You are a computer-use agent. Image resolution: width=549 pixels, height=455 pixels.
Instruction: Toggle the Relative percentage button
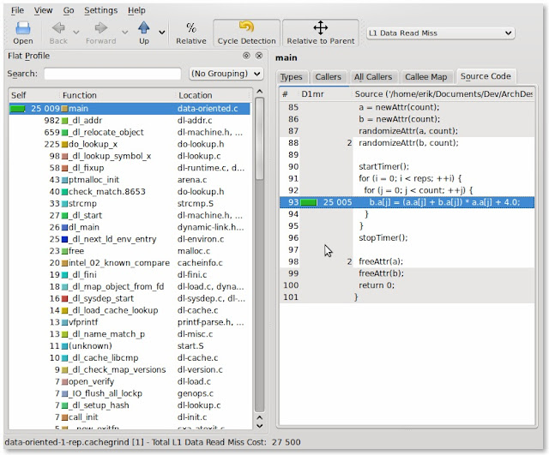[x=191, y=33]
